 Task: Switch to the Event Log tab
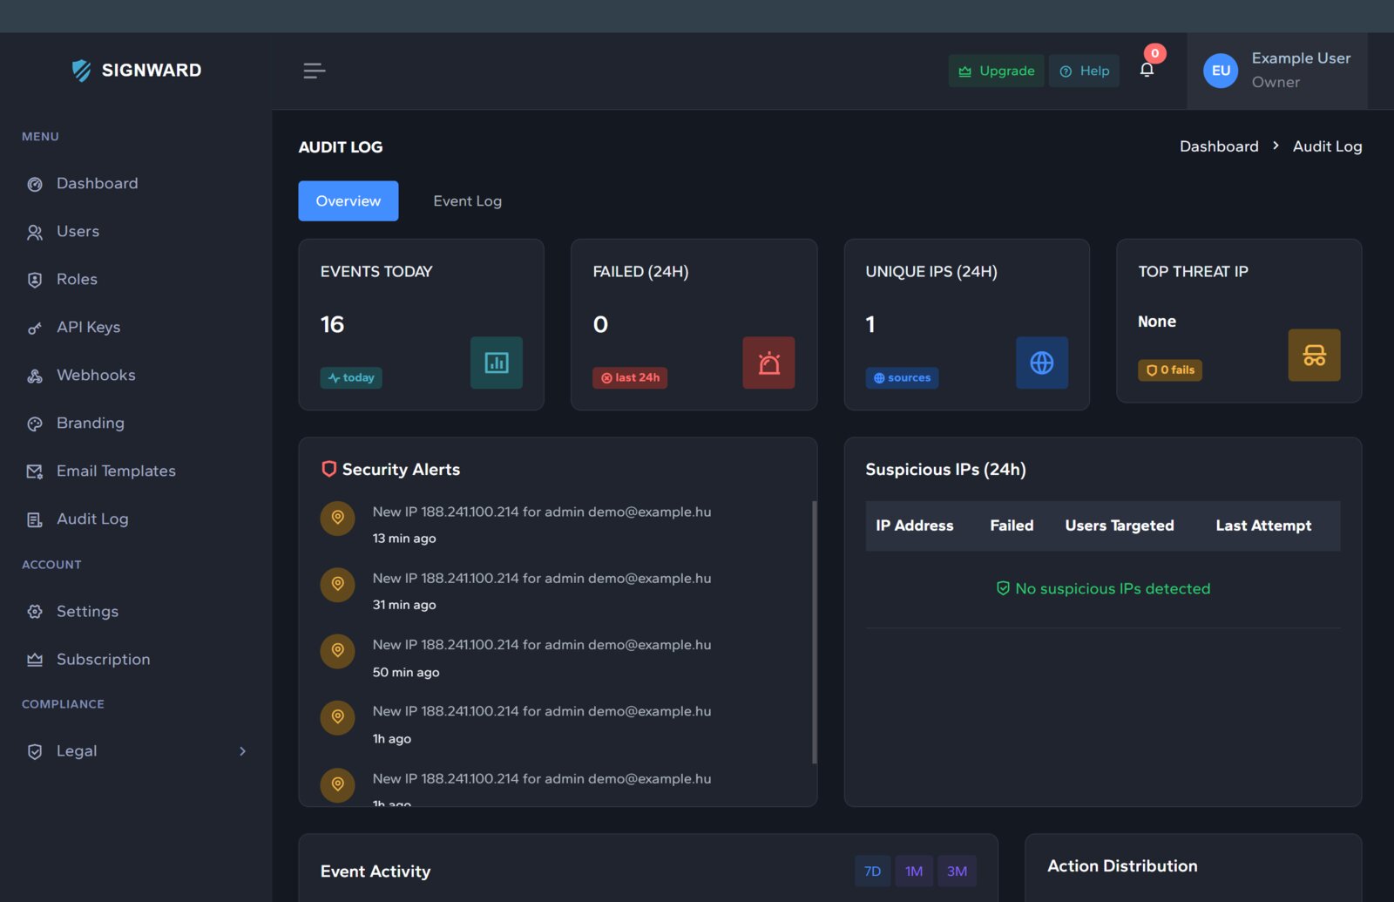tap(468, 200)
